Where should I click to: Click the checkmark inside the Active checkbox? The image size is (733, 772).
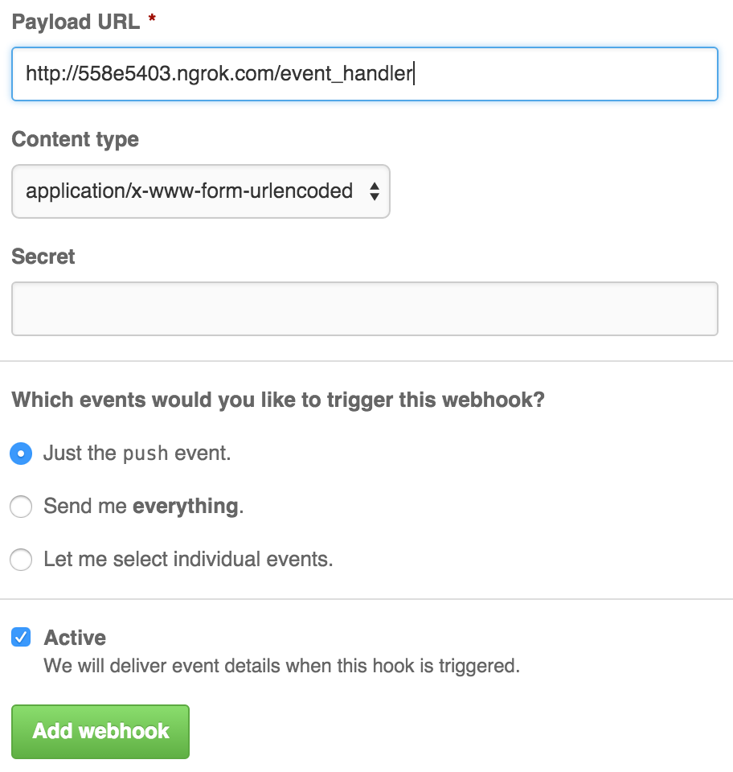coord(20,637)
